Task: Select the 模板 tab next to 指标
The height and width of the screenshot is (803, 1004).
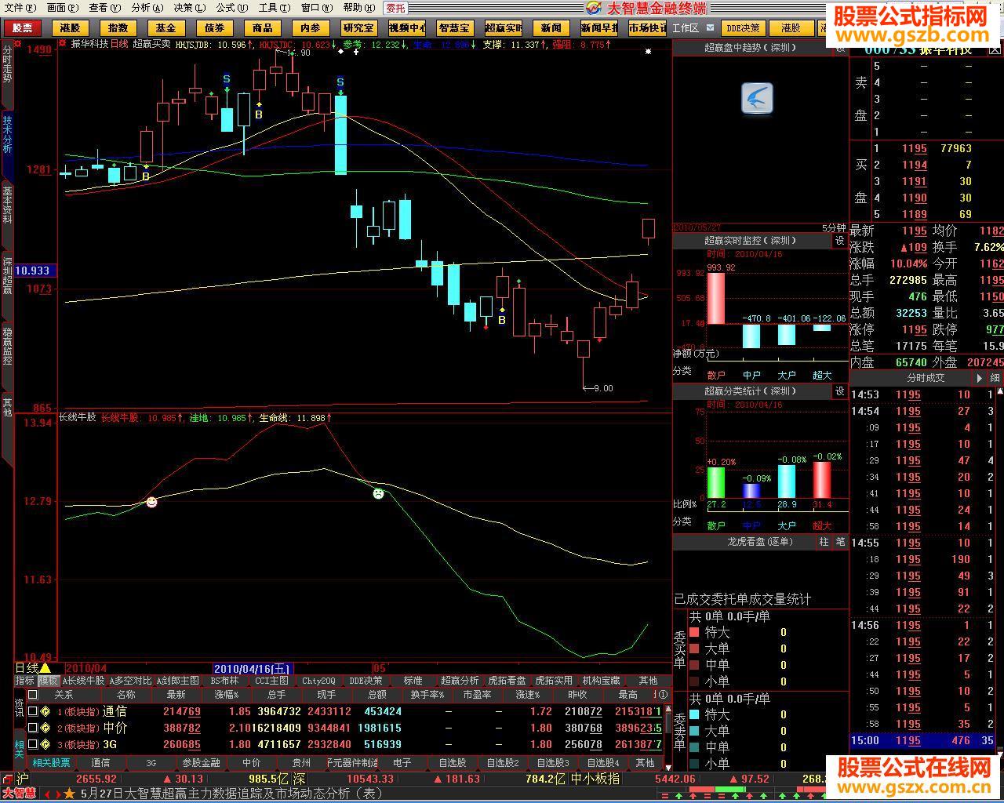Action: [x=48, y=681]
